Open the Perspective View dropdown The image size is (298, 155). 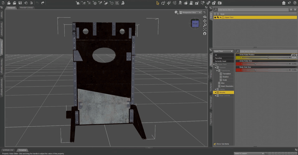pos(190,12)
